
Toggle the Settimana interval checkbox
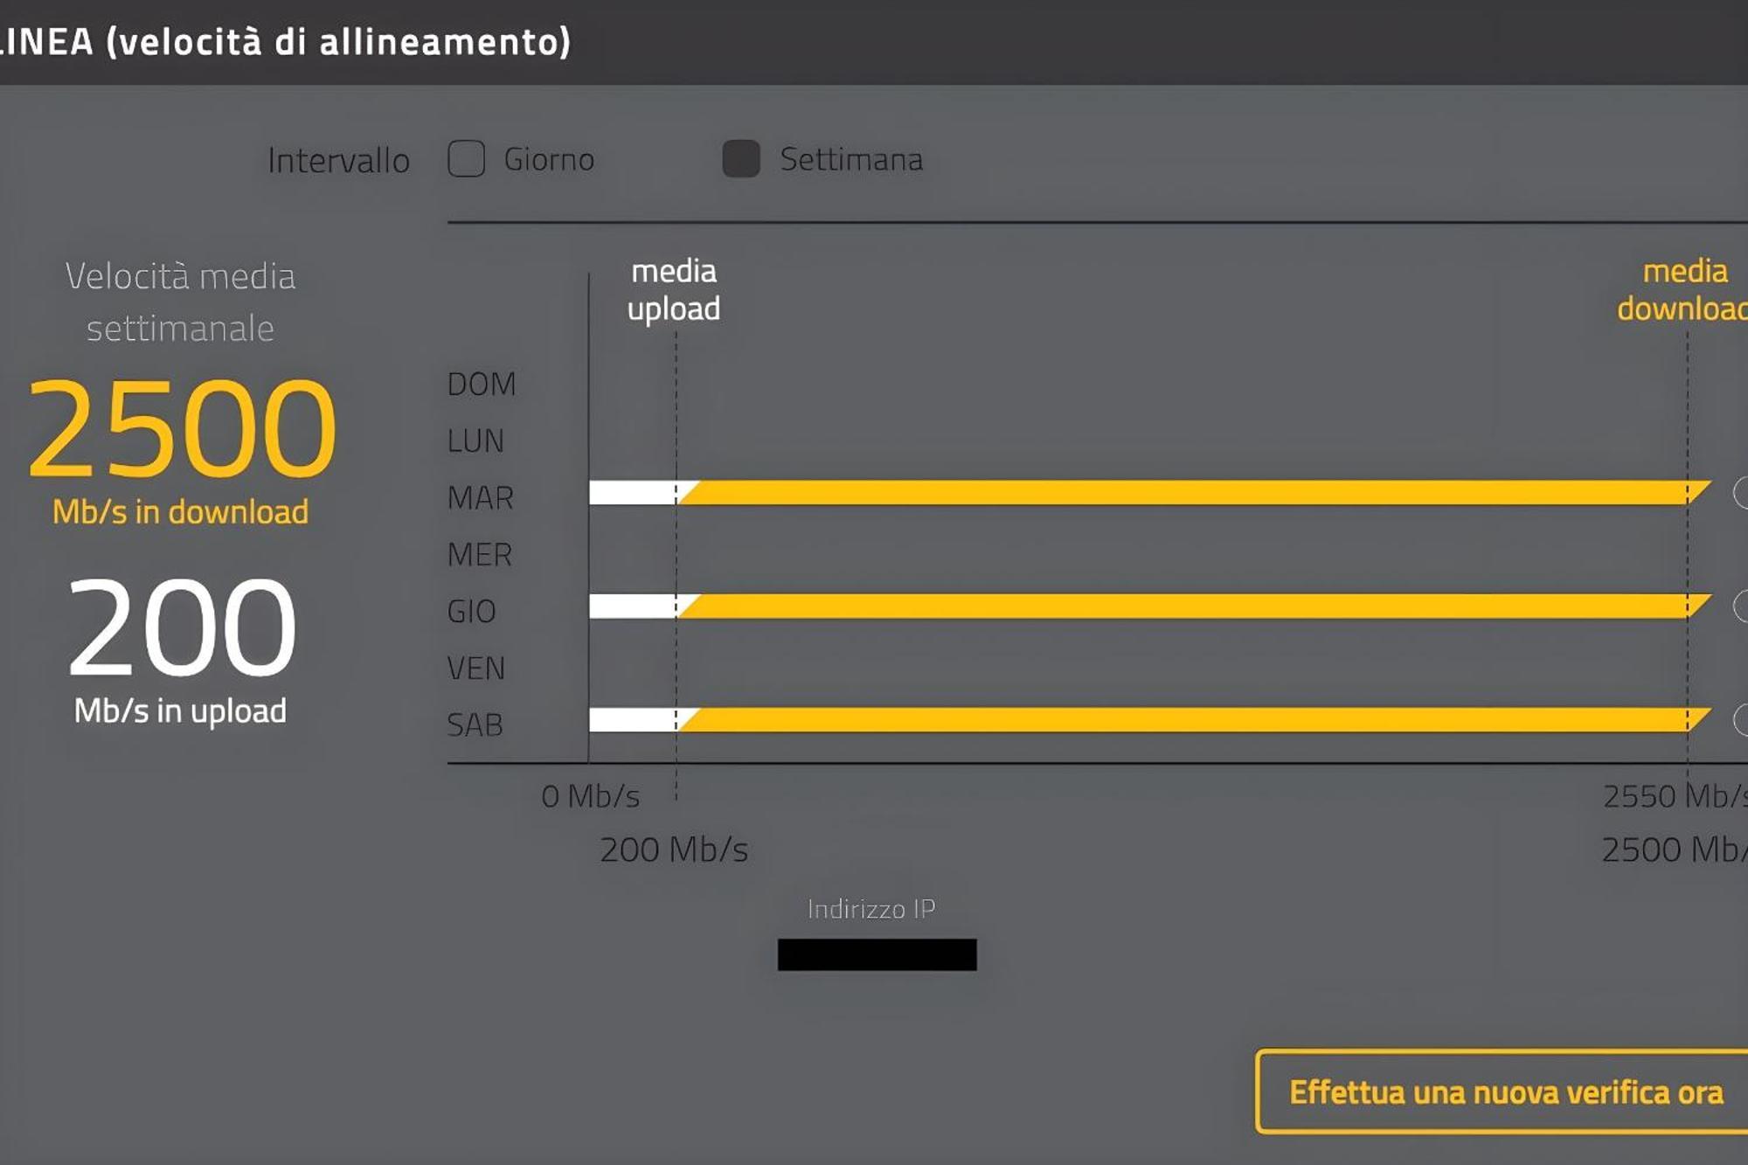(741, 159)
